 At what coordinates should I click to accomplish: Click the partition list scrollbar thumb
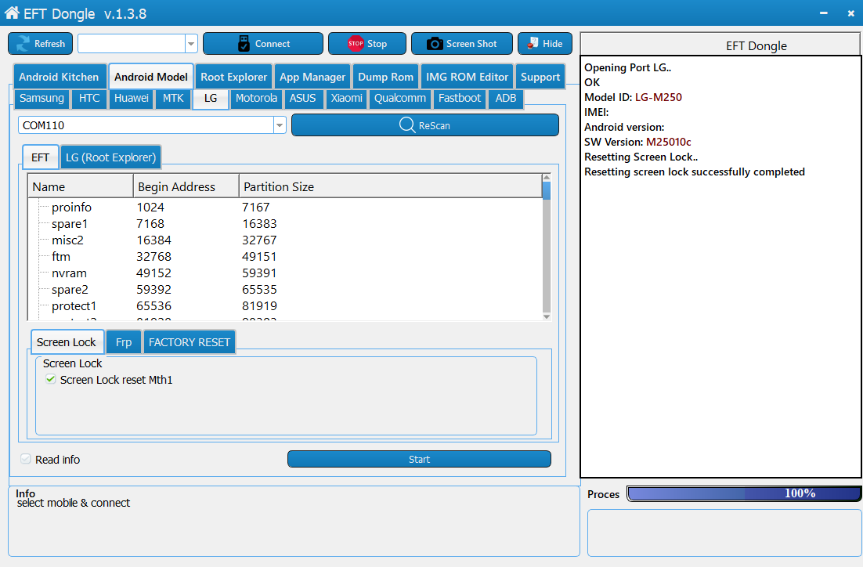pyautogui.click(x=546, y=190)
